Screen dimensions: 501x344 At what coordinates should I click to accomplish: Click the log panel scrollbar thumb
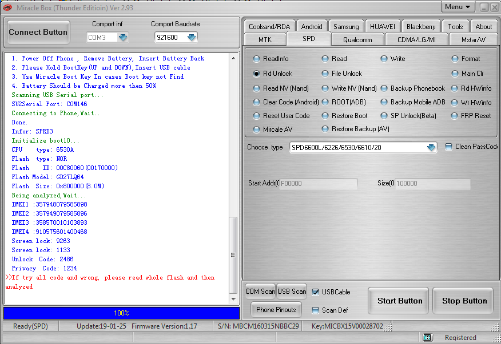coord(233,255)
